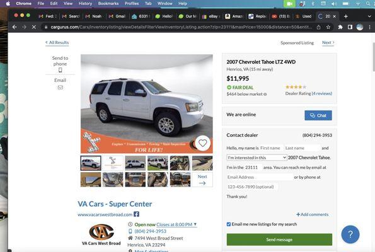
Task: Open the Chrome tab list chevron
Action: click(369, 16)
